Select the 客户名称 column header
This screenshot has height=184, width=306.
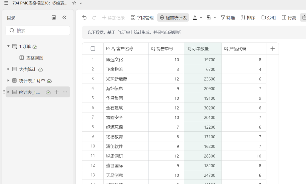(126, 49)
